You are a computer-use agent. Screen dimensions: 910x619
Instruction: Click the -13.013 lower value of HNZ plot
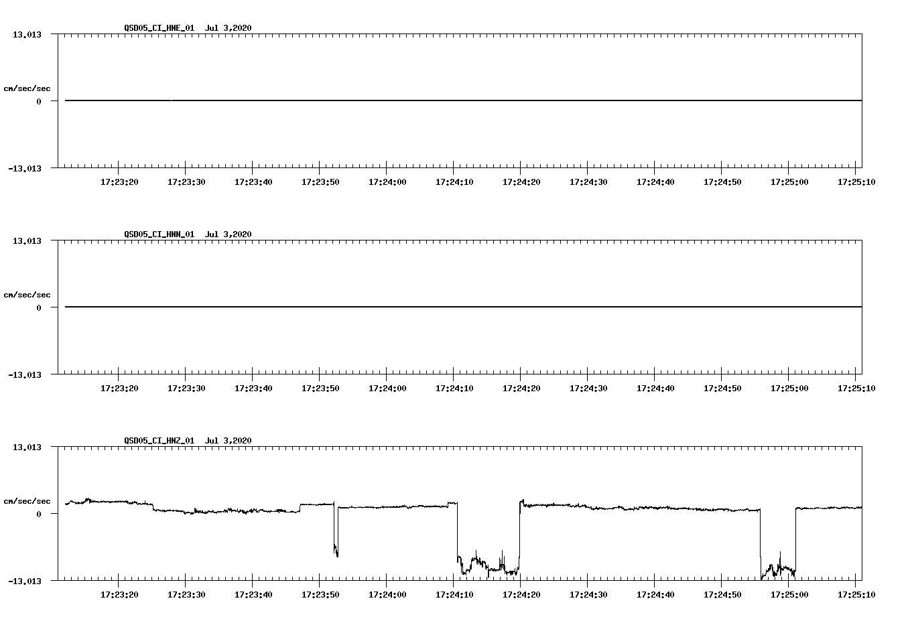click(x=25, y=581)
